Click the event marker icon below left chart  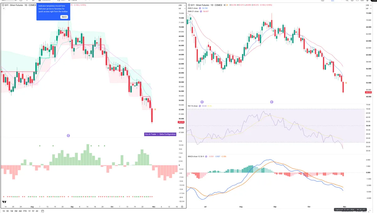click(68, 135)
